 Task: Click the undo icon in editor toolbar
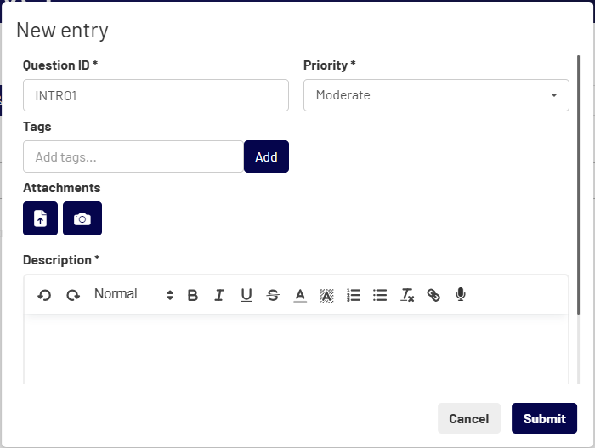tap(44, 295)
